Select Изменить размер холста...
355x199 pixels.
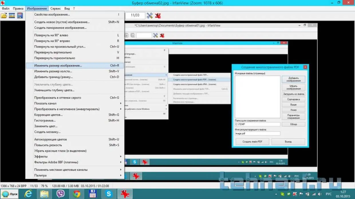point(75,71)
